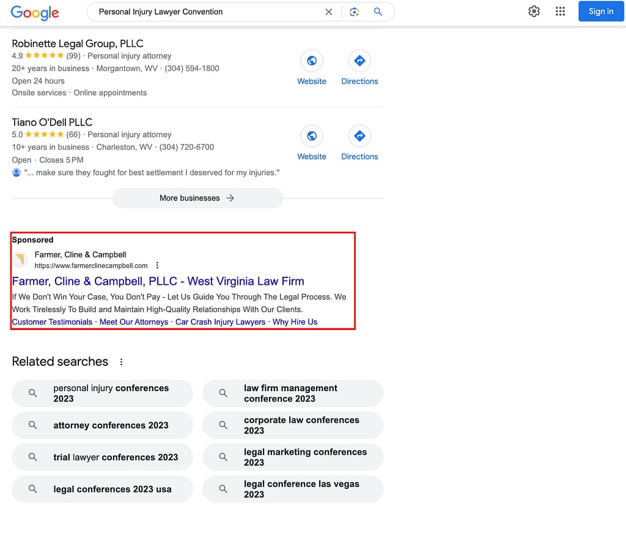Open Google Lens image search icon
The height and width of the screenshot is (536, 626).
pyautogui.click(x=354, y=12)
